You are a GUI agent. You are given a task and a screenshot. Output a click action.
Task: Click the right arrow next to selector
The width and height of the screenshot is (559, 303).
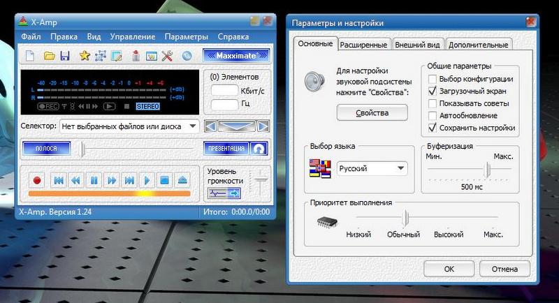click(x=263, y=126)
